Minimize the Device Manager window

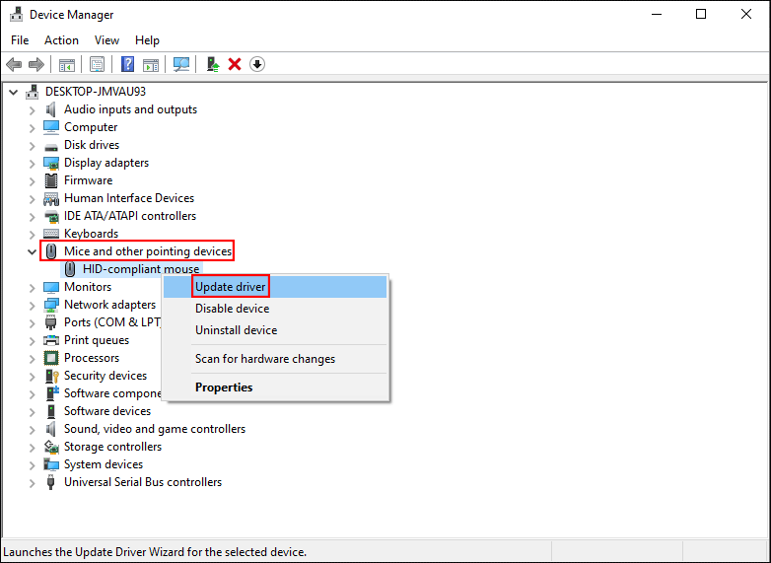point(657,14)
